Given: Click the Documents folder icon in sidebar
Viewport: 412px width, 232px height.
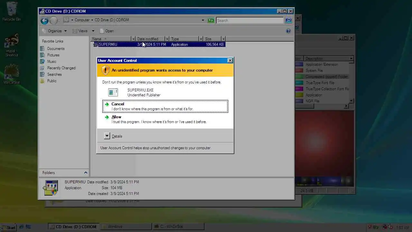Looking at the screenshot, I should pos(42,49).
